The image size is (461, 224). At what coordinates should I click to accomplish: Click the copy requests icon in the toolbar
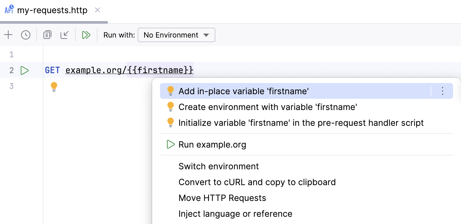point(47,35)
